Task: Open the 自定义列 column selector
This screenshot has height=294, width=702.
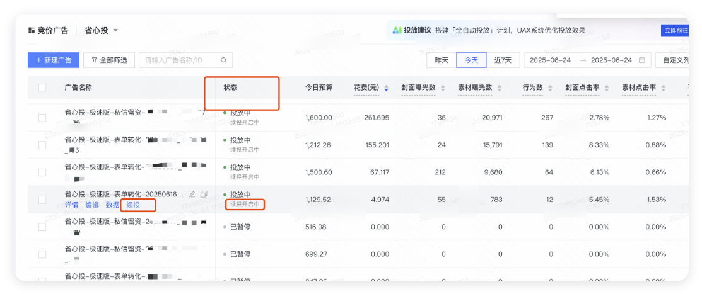Action: tap(672, 60)
